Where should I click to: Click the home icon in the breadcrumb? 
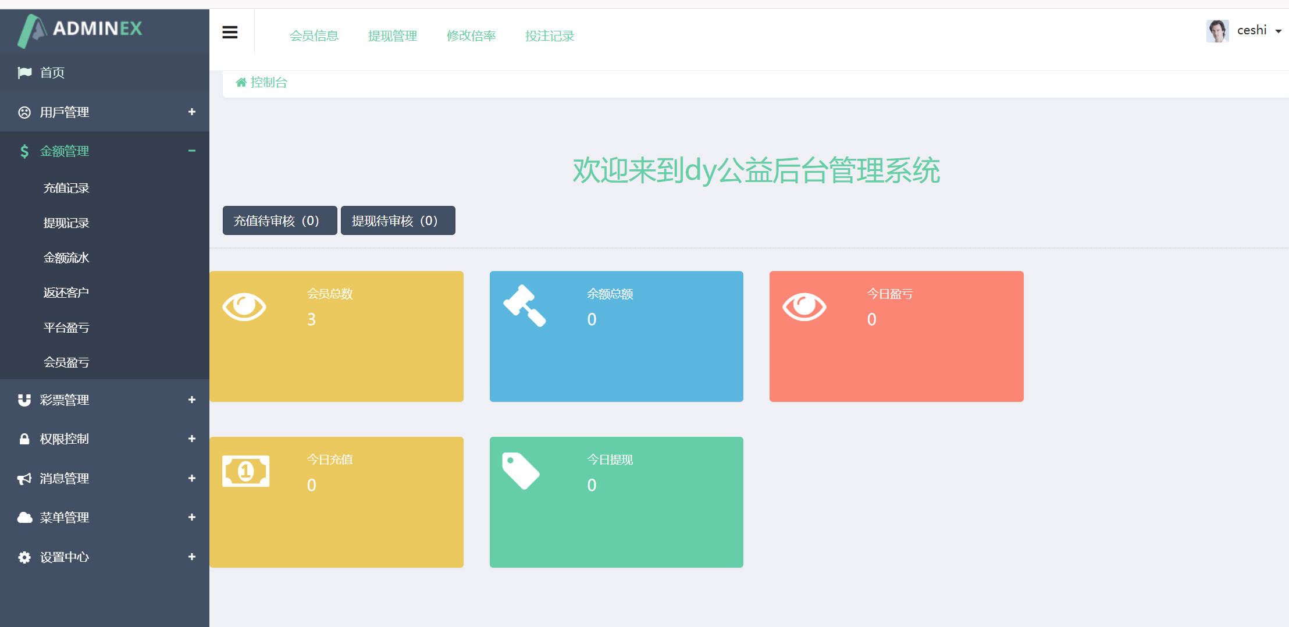(241, 83)
